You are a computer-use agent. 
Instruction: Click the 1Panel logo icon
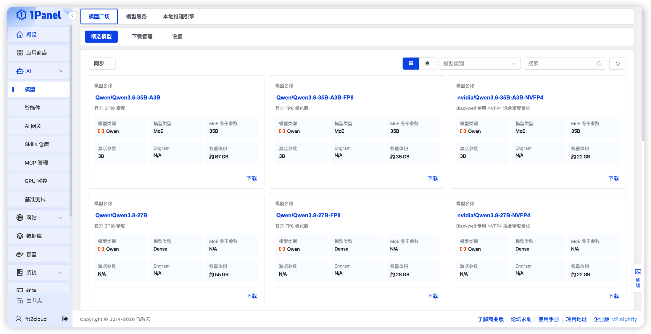22,15
